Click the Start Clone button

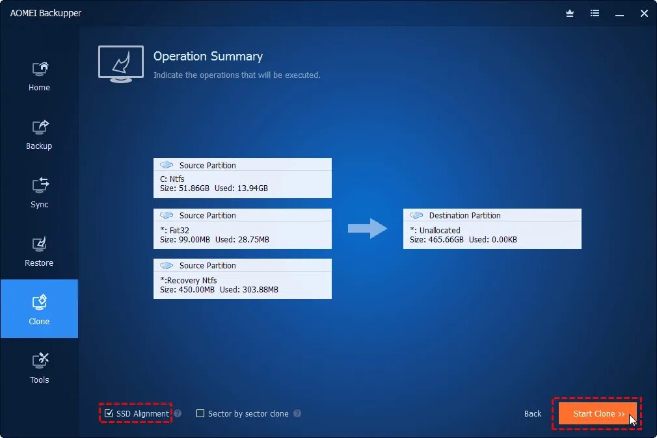coord(598,414)
